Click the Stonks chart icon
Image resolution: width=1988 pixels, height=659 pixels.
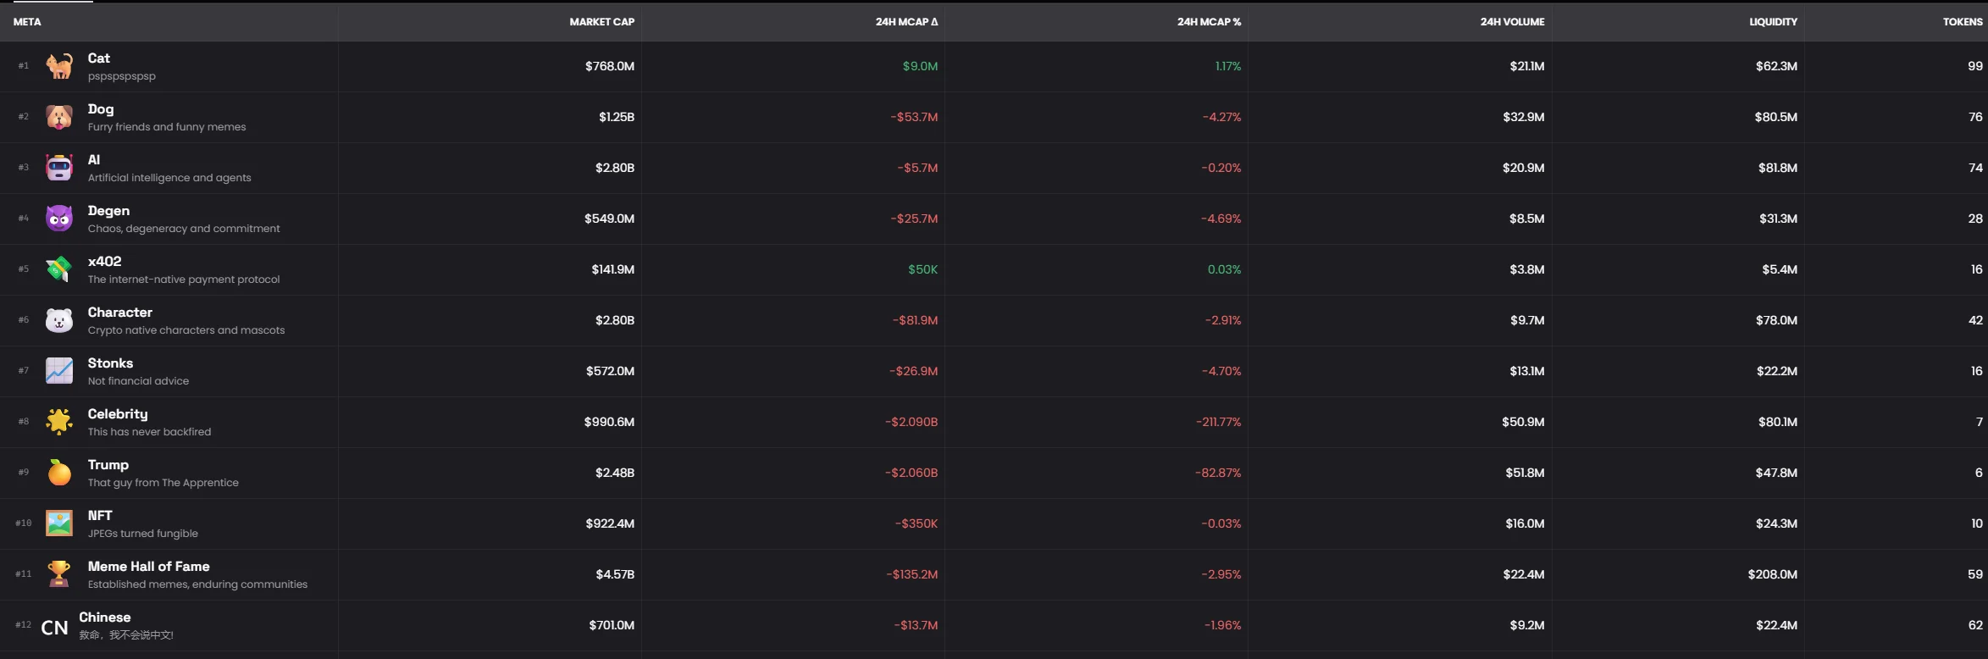tap(59, 371)
